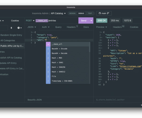
Task: Choose _.base_url from autocomplete list
Action: point(68,44)
